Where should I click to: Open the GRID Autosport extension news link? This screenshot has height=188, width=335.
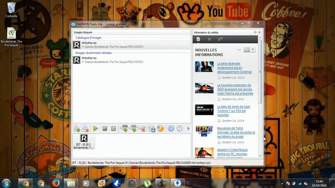point(235,89)
